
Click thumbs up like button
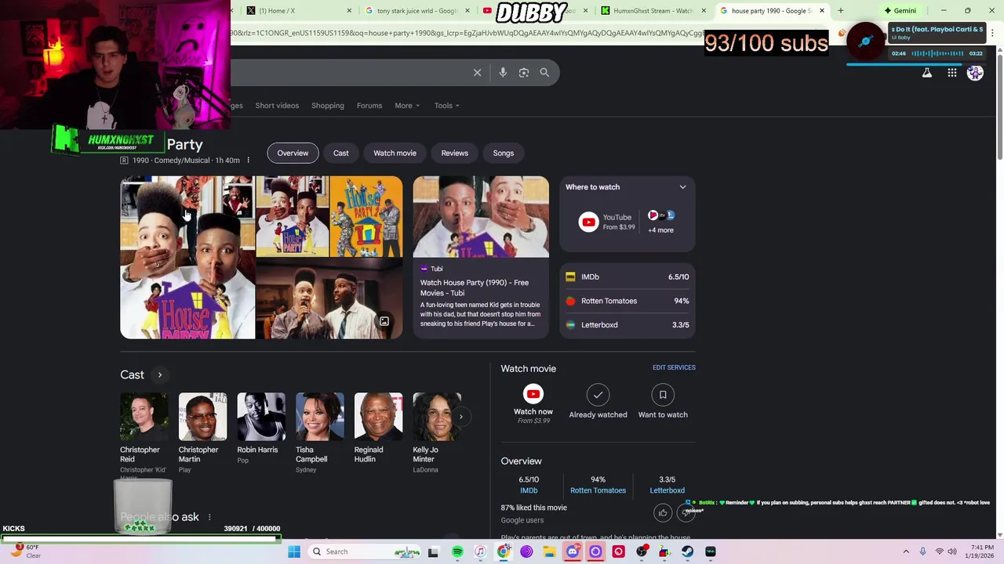coord(663,513)
